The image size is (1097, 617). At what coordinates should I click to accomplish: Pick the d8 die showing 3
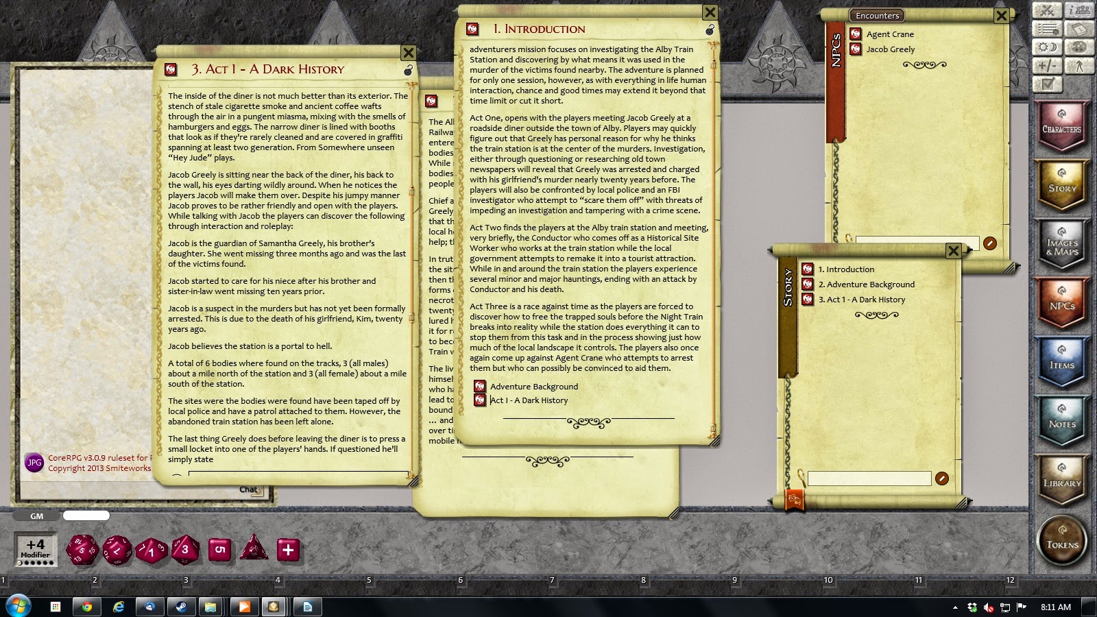pos(185,549)
